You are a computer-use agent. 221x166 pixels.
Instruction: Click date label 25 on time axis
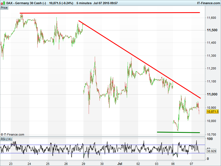[48, 164]
